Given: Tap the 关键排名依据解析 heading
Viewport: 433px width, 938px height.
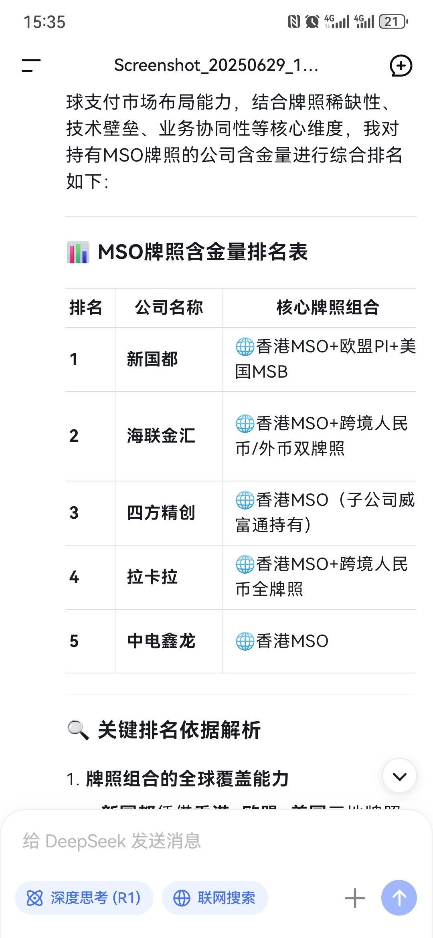Looking at the screenshot, I should [179, 730].
